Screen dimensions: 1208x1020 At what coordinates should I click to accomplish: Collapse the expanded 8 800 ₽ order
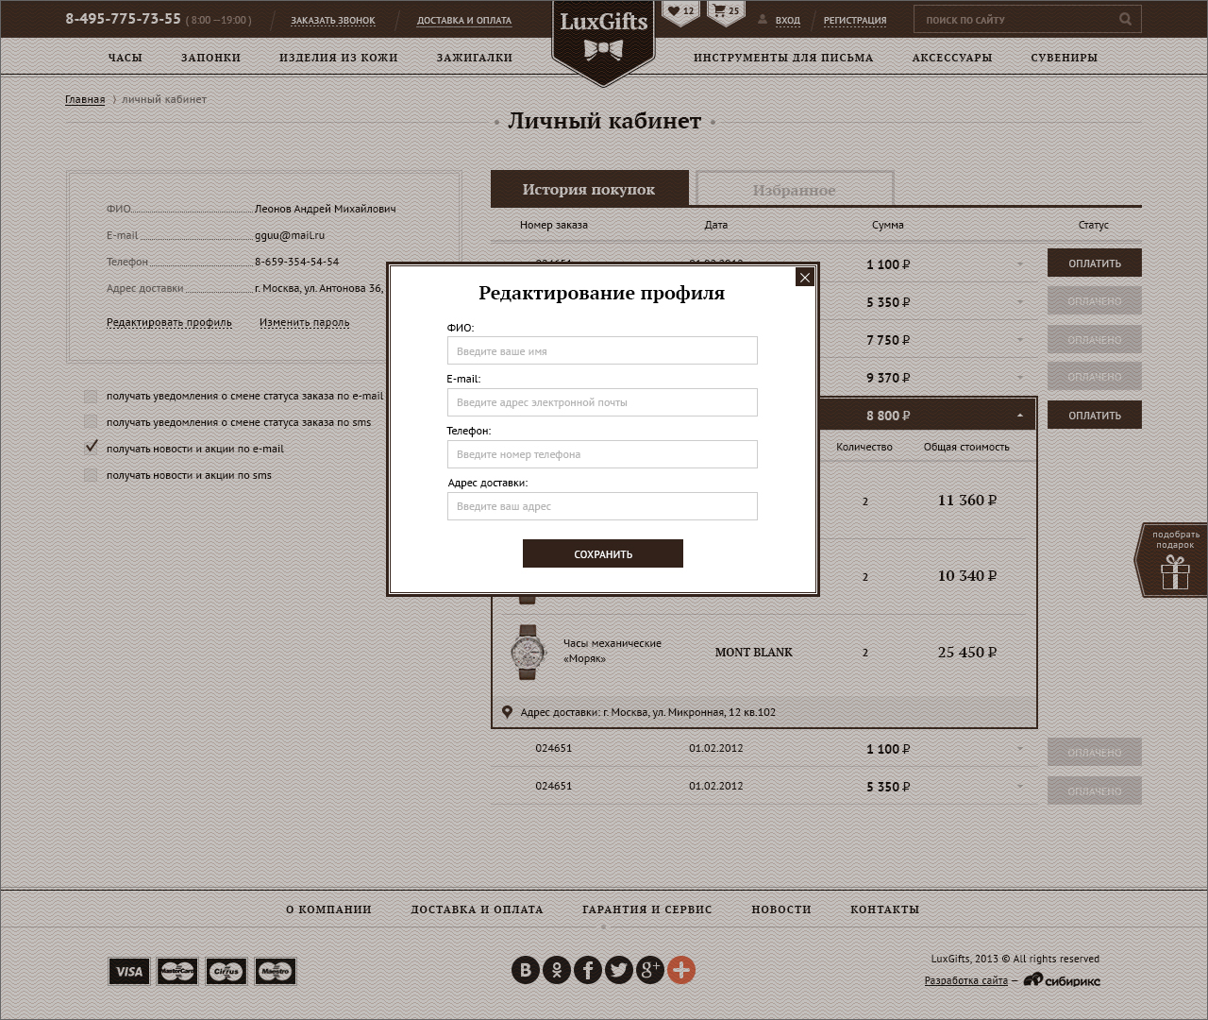pyautogui.click(x=1019, y=416)
